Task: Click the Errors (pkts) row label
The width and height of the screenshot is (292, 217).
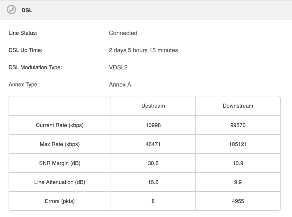Action: click(60, 201)
